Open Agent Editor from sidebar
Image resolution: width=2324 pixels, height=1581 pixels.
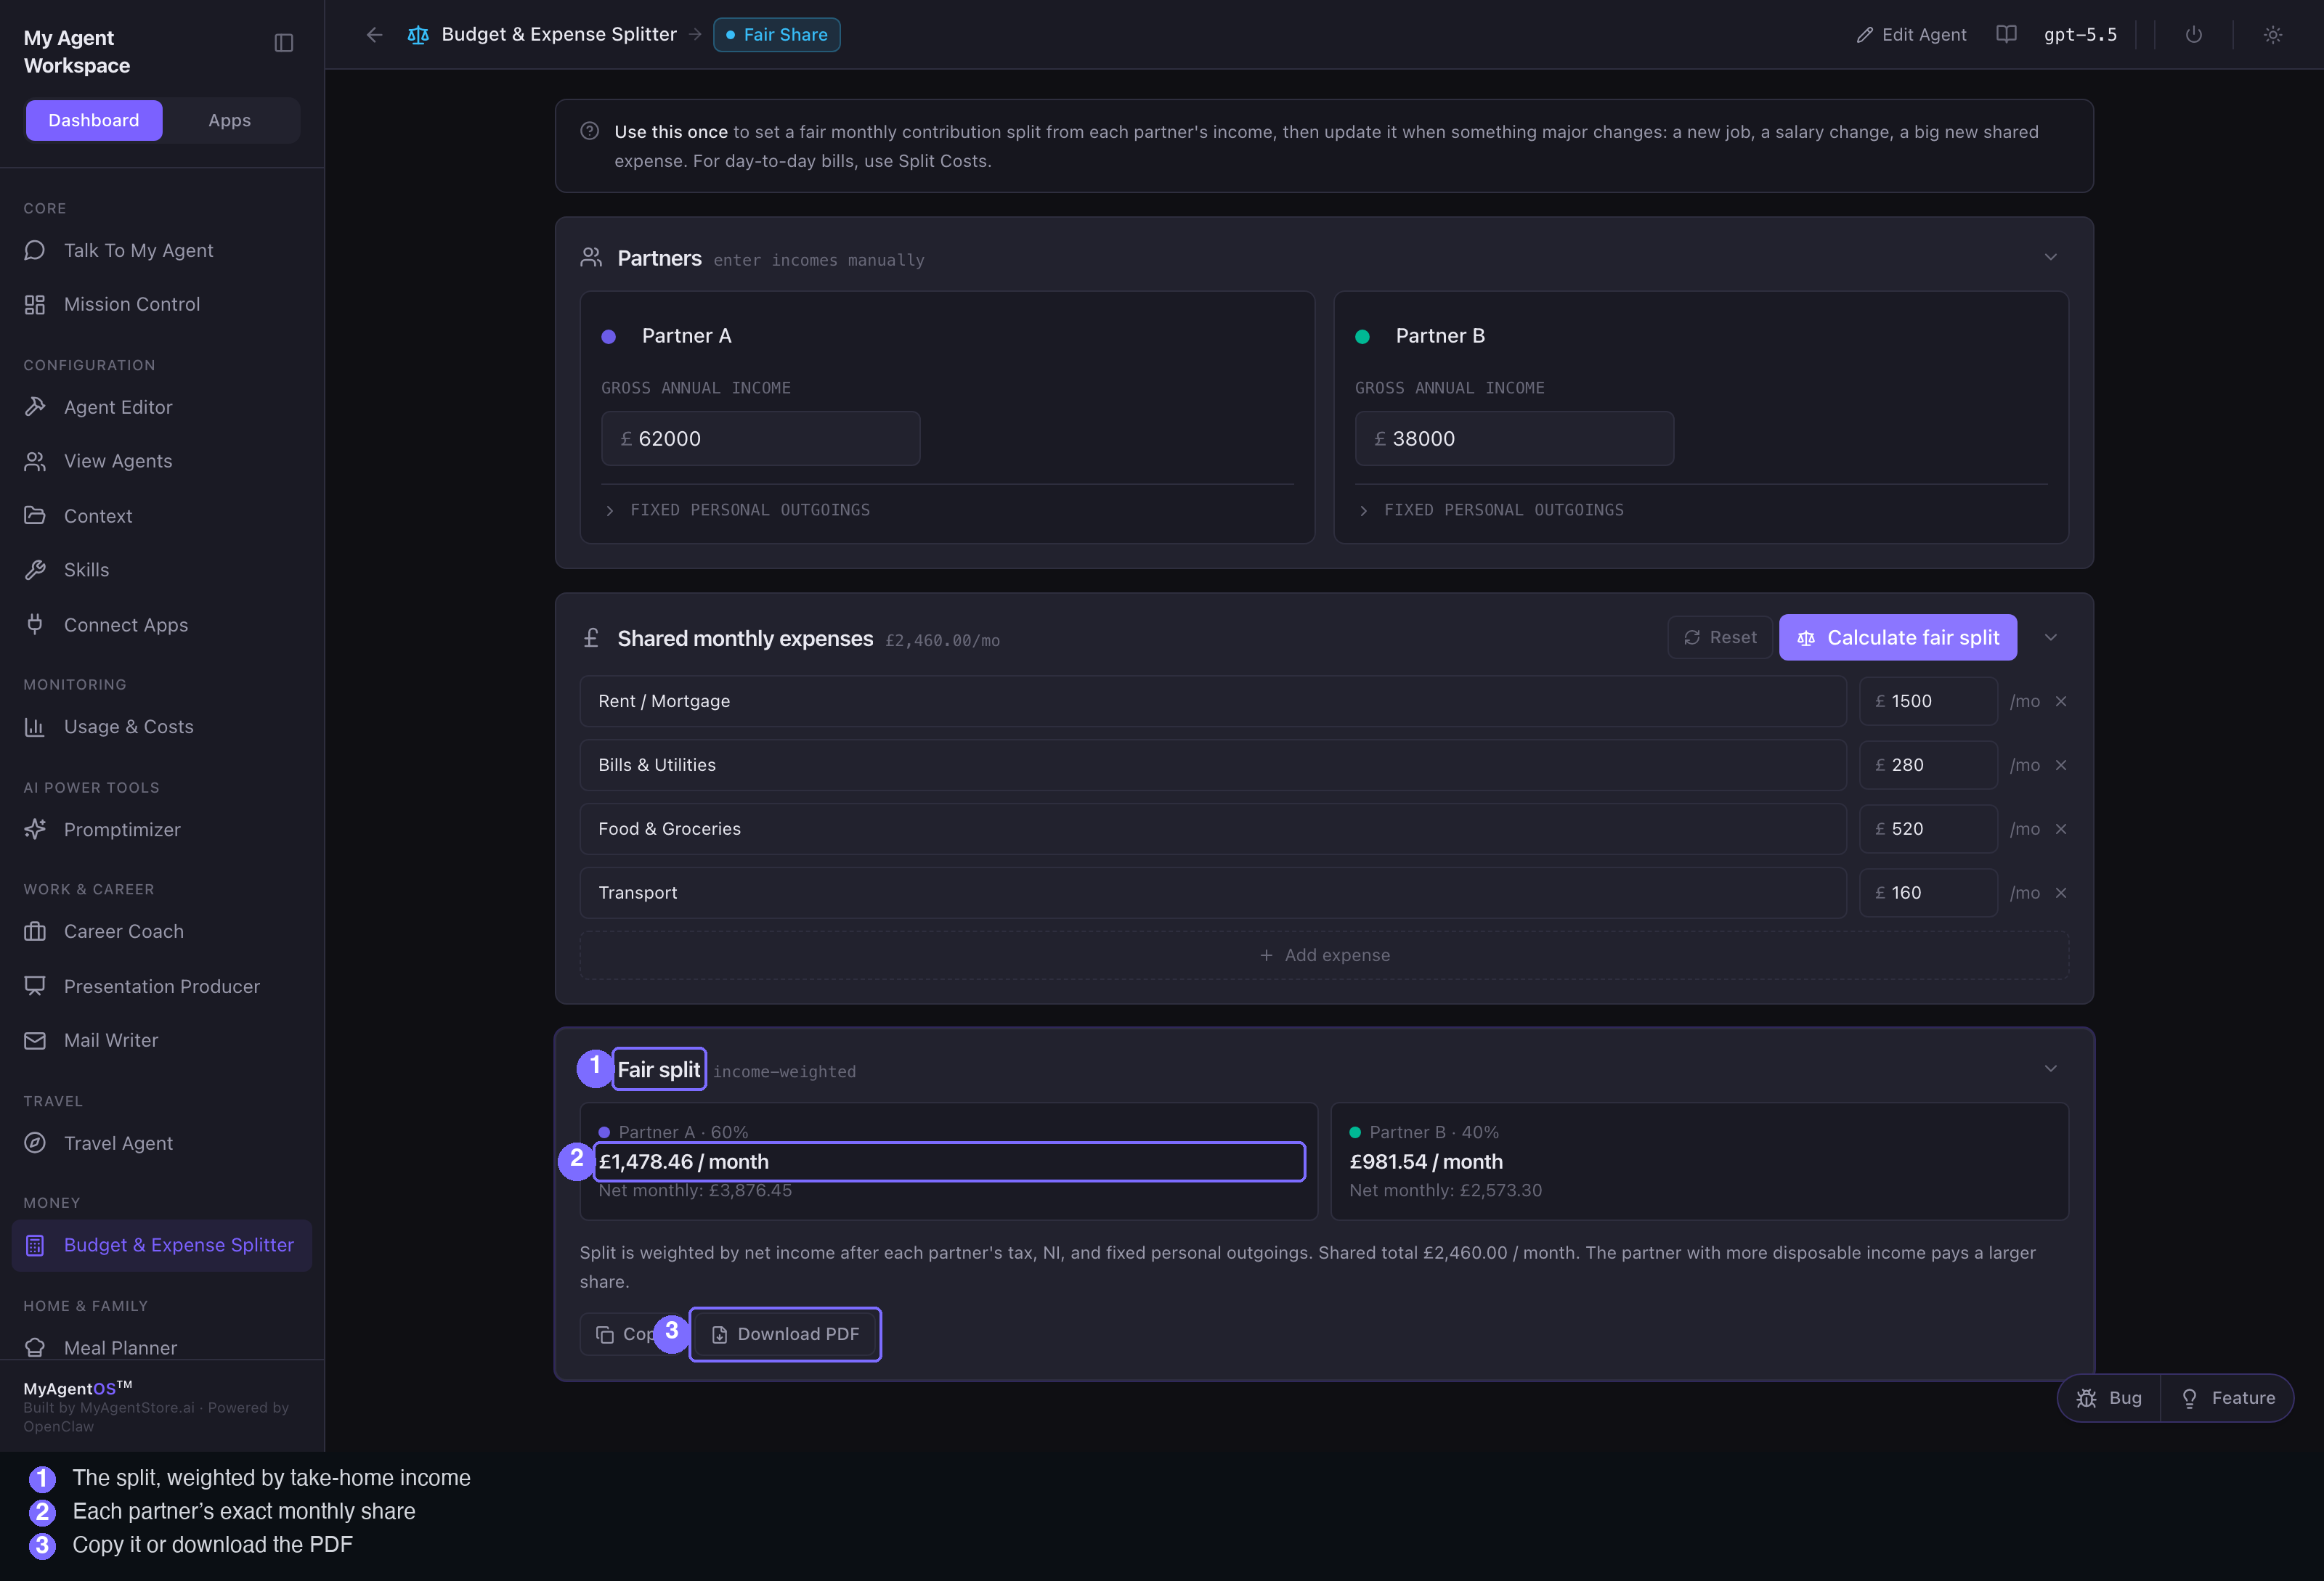point(118,407)
